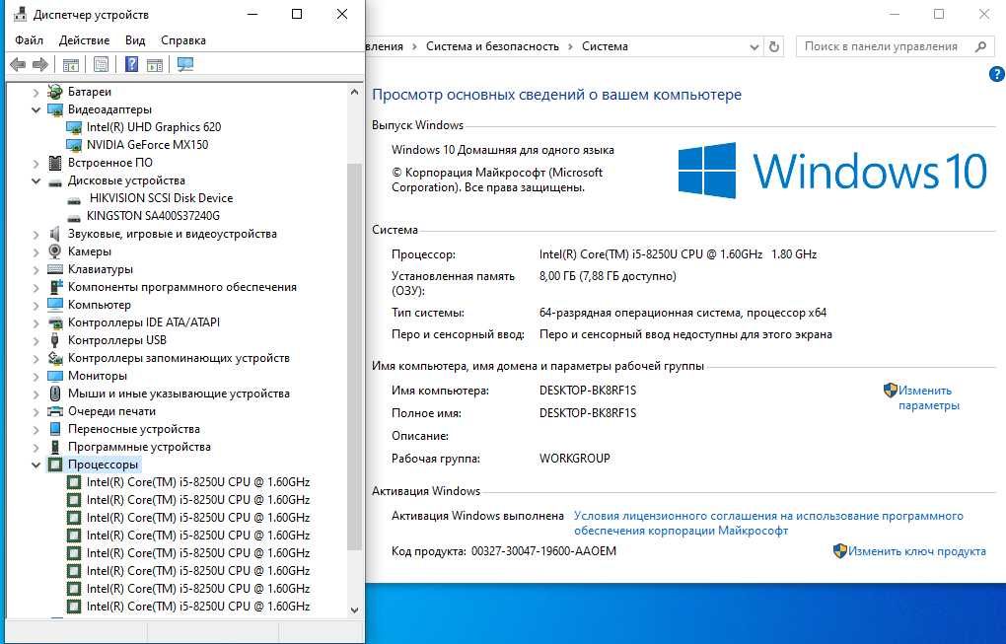Click the Мыши и иные указывающие устройства icon
Image resolution: width=1006 pixels, height=644 pixels.
55,394
